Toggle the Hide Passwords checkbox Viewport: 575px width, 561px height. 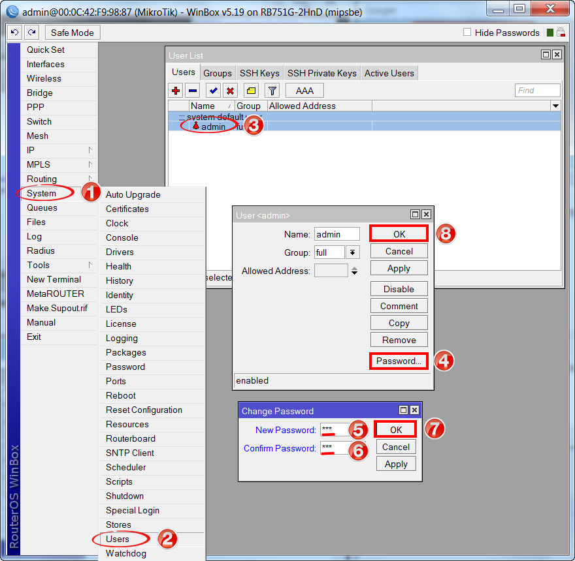pos(467,32)
